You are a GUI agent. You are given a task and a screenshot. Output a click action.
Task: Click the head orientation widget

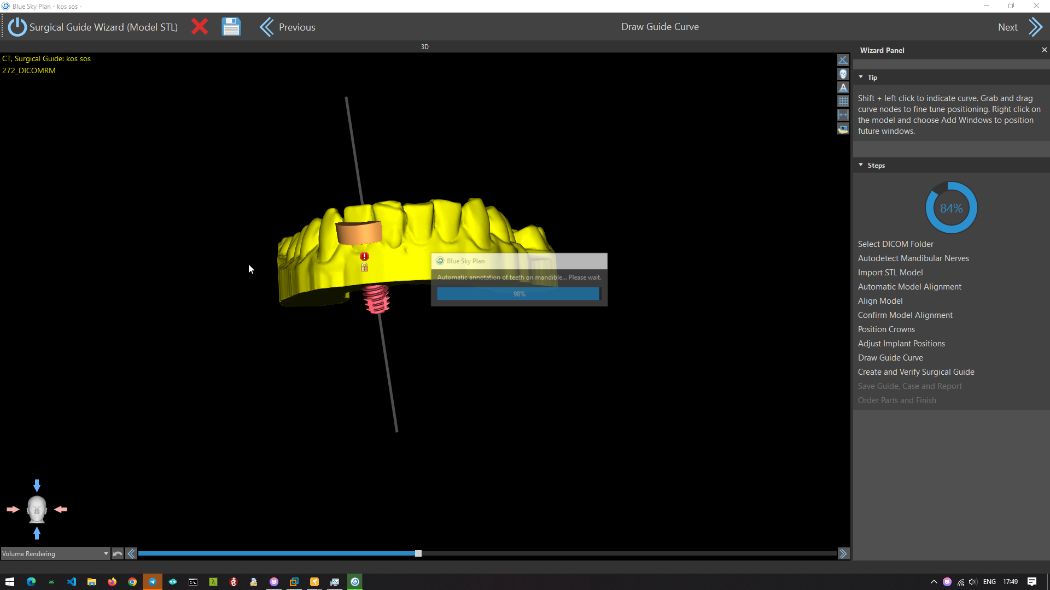point(37,509)
